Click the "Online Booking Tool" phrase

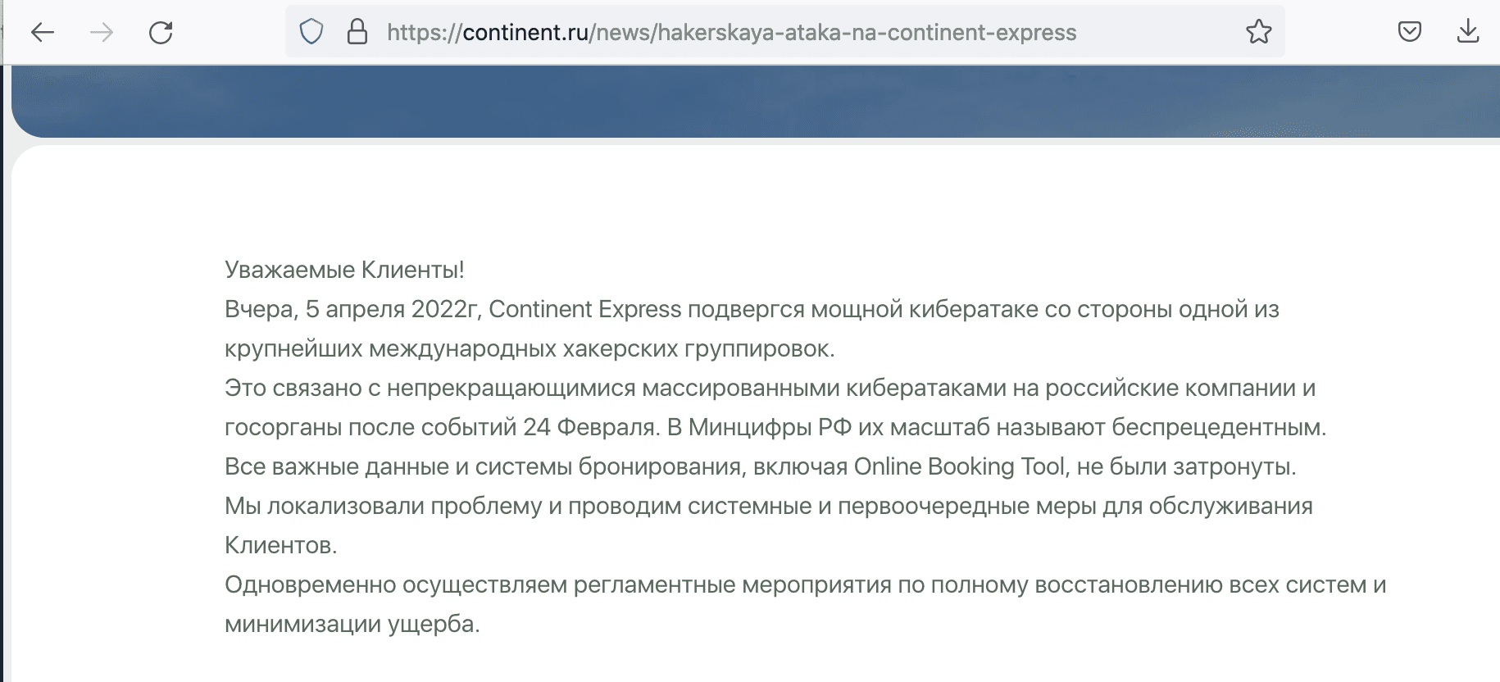point(960,466)
